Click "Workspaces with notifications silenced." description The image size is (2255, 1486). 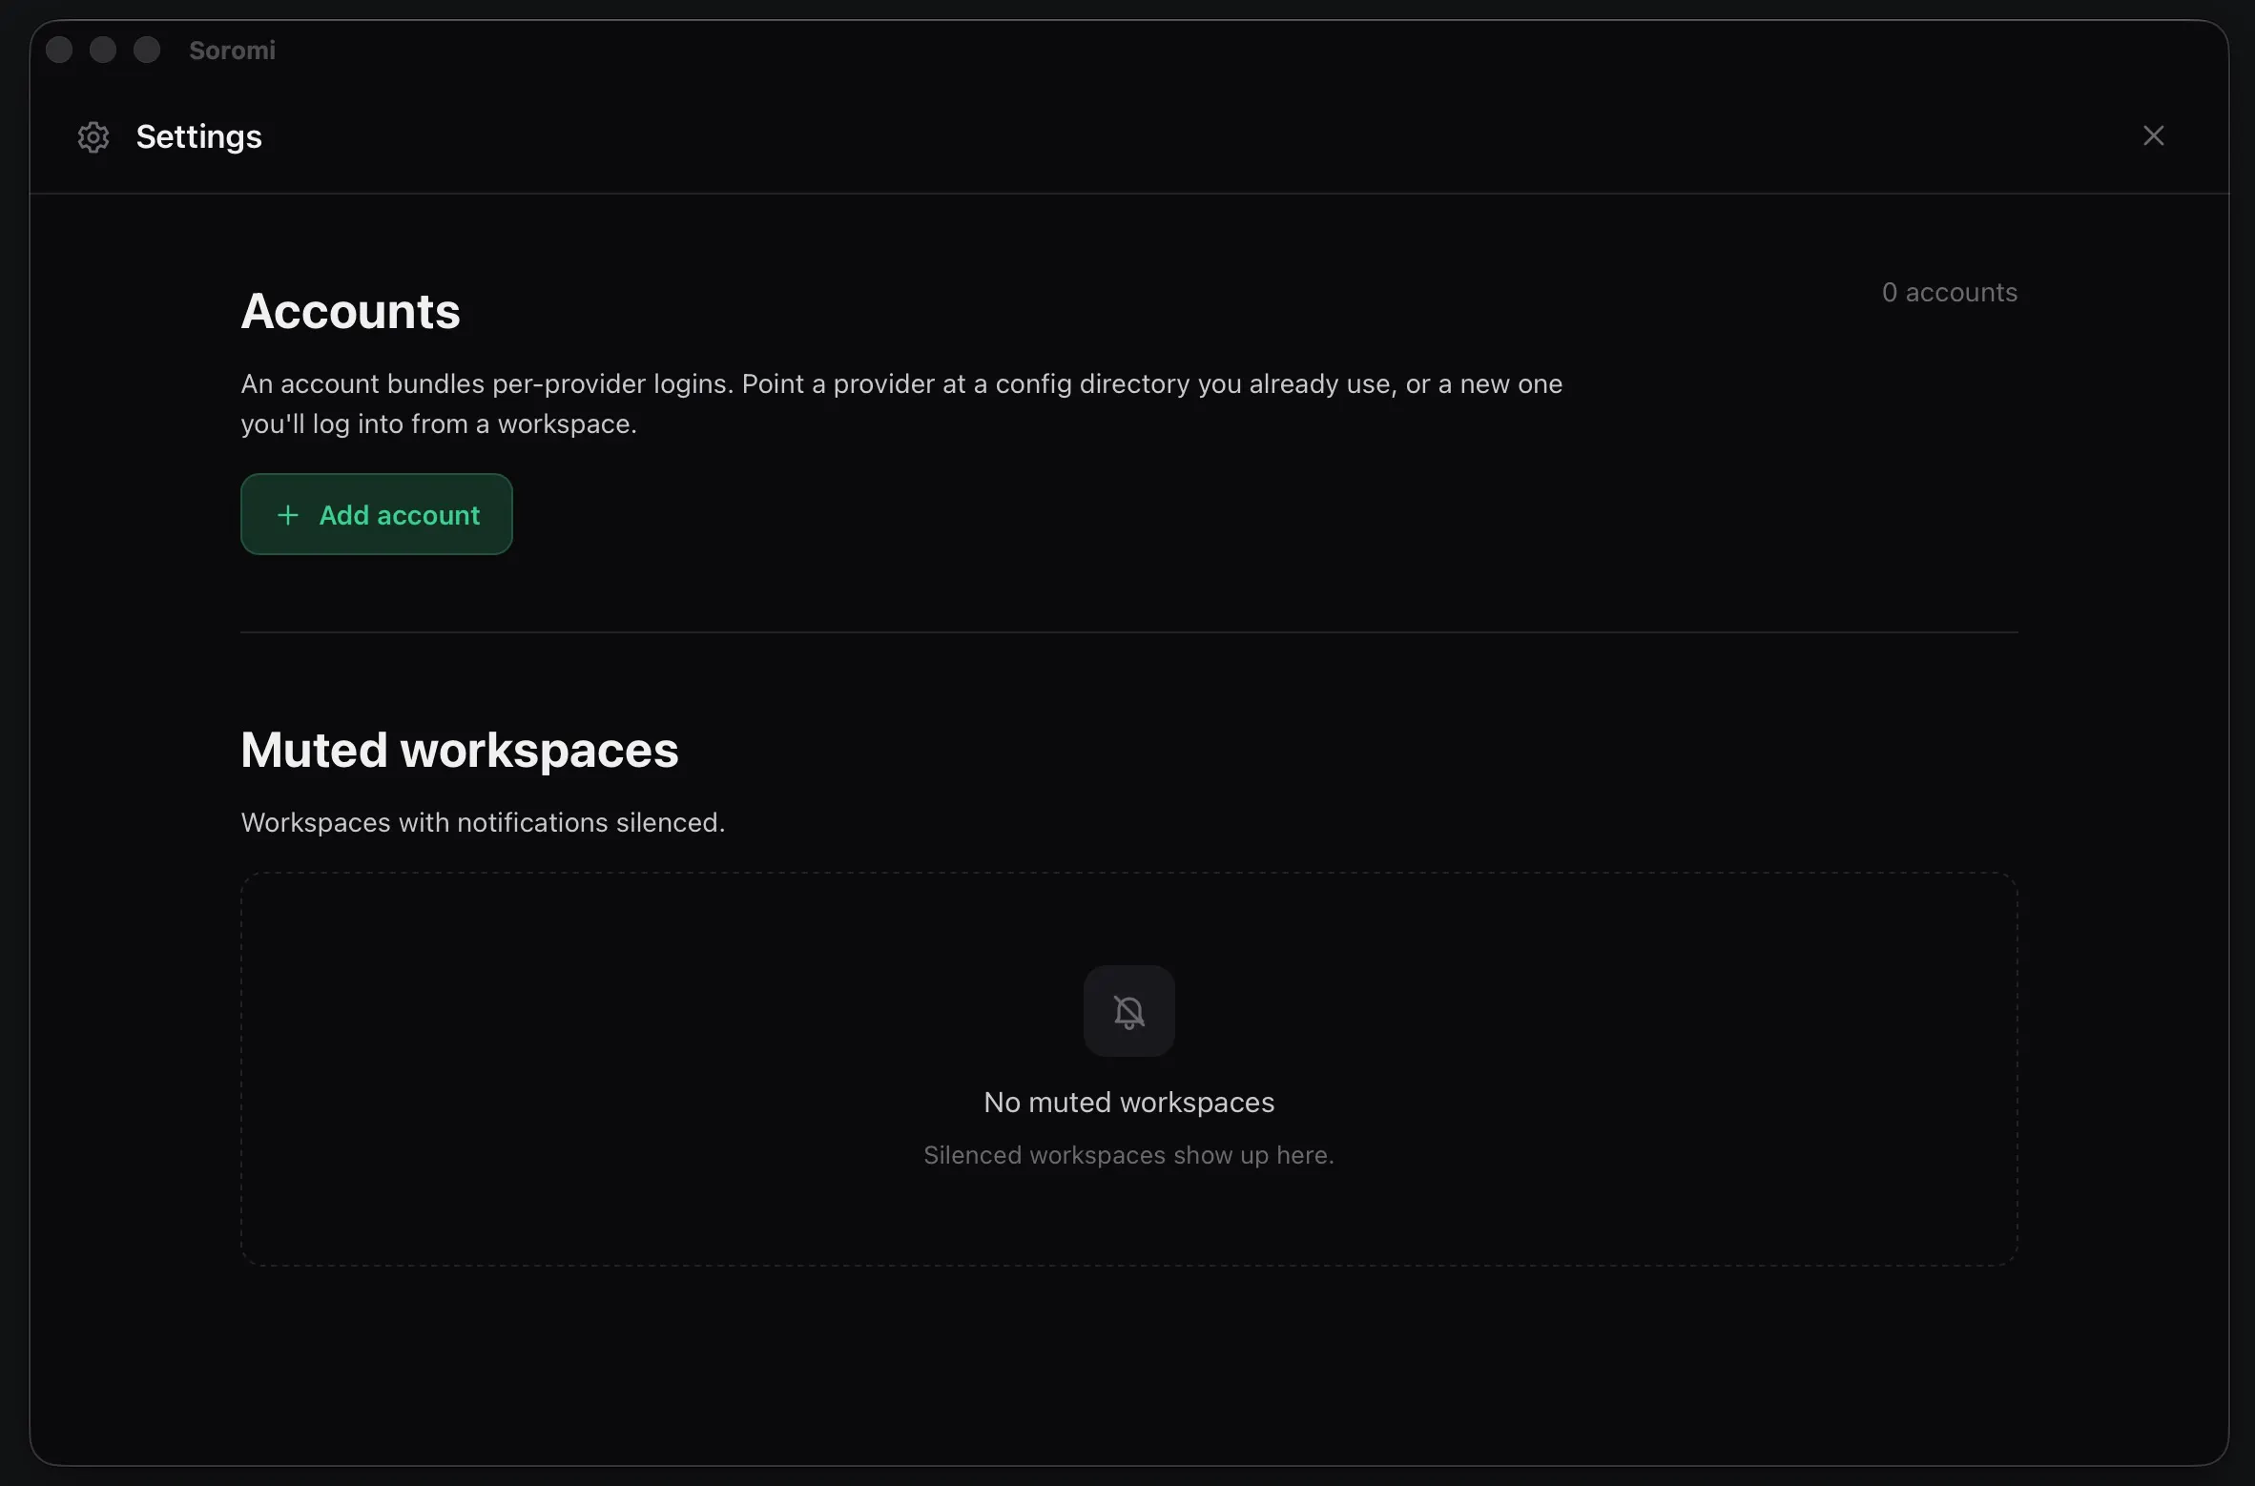(x=483, y=822)
